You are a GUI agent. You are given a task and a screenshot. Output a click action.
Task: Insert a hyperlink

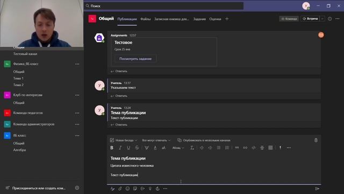245,148
